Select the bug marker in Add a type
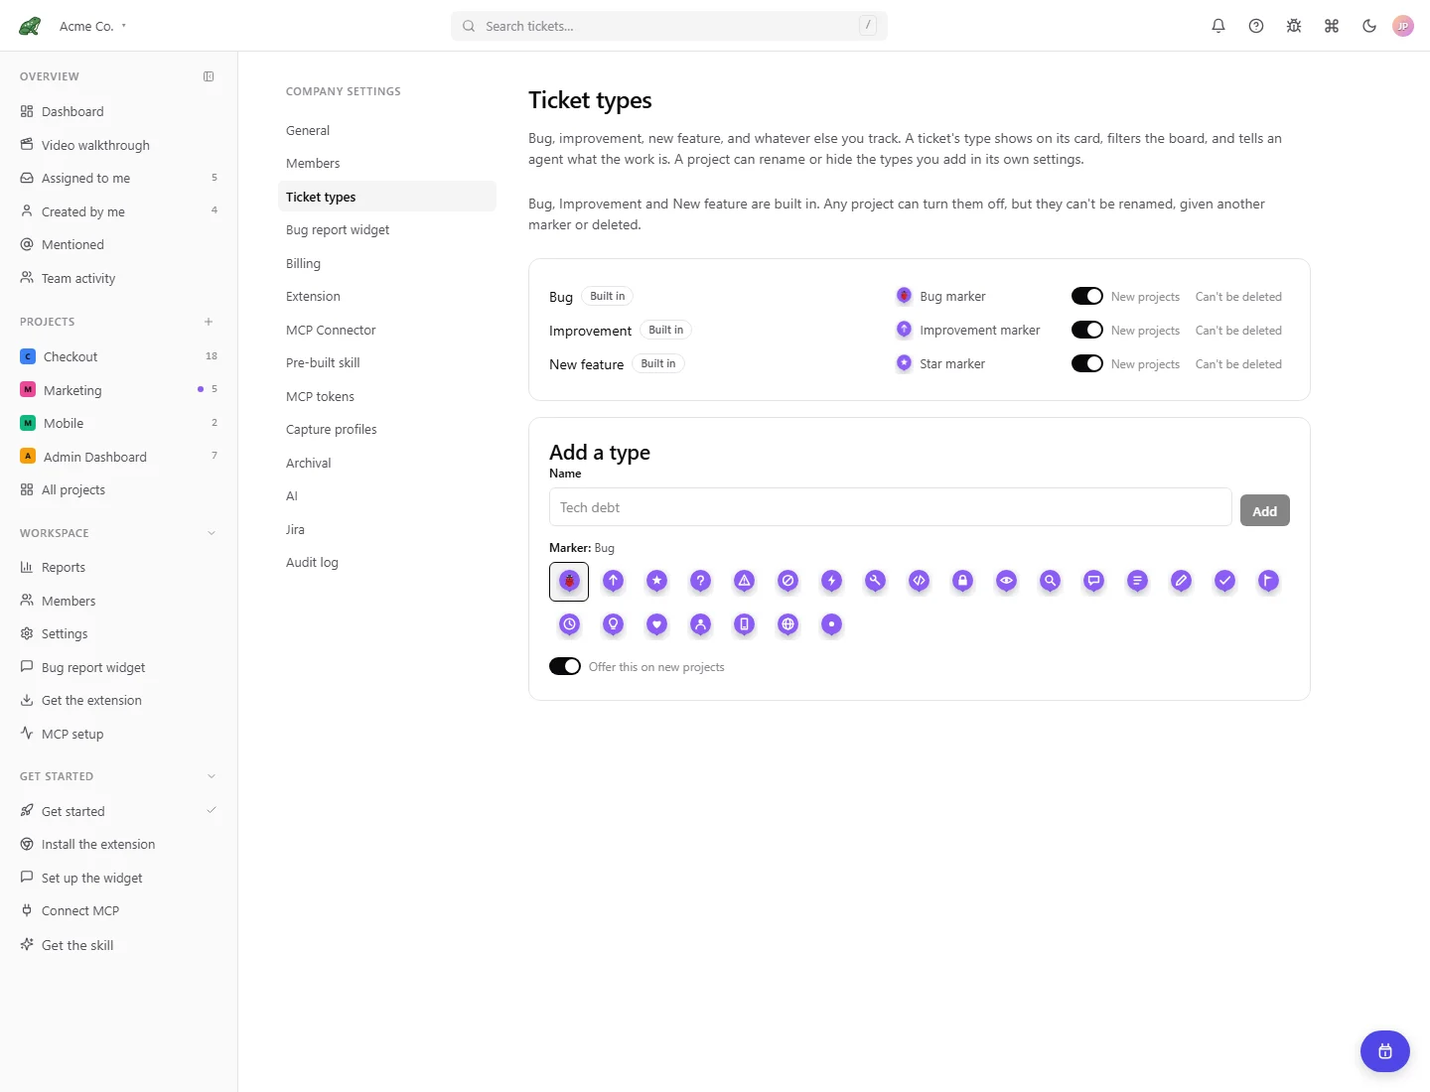 coord(569,582)
